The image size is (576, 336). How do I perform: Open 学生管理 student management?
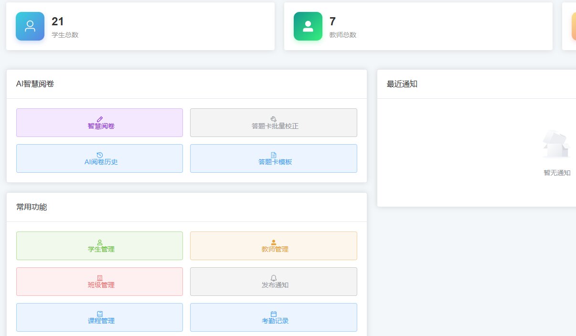pyautogui.click(x=99, y=246)
